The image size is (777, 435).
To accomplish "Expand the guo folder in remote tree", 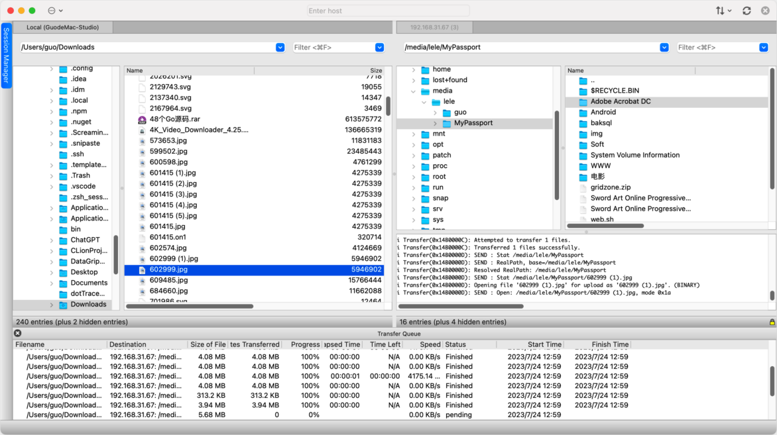I will point(435,113).
